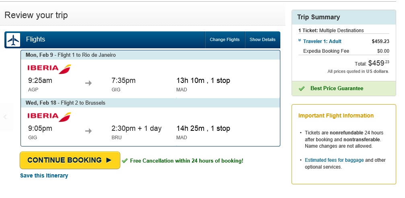Click the 13h 10m, 1 stop duration

(203, 80)
